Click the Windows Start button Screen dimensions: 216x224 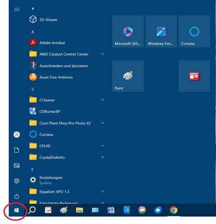tap(16, 210)
